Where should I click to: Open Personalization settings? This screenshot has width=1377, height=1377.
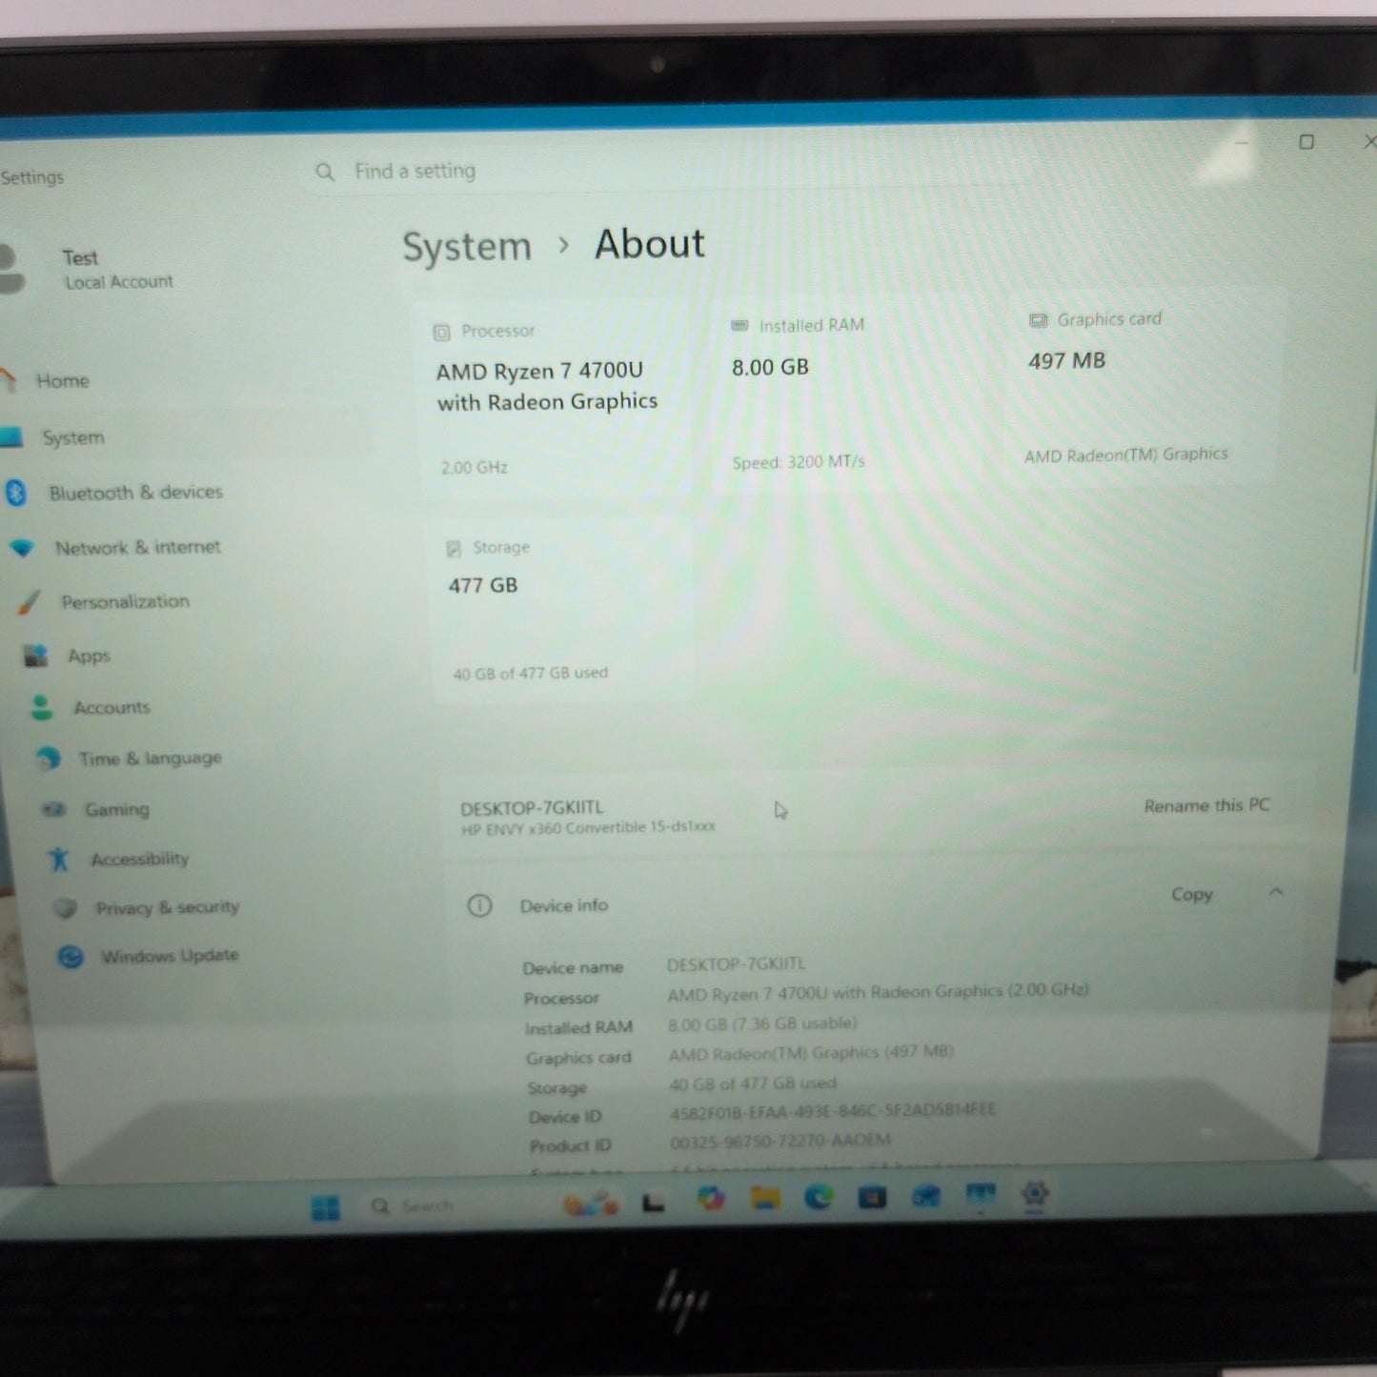(125, 602)
